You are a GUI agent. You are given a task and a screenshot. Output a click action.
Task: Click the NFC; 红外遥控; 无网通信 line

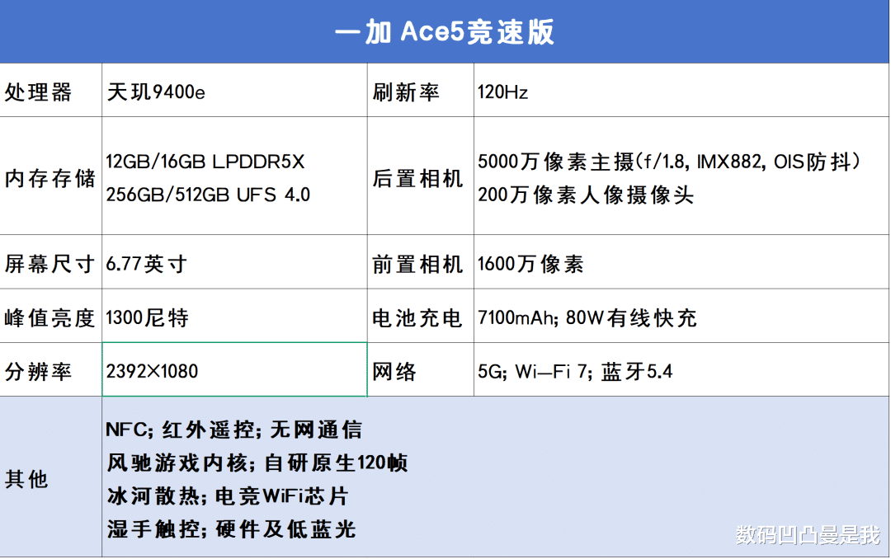[234, 430]
